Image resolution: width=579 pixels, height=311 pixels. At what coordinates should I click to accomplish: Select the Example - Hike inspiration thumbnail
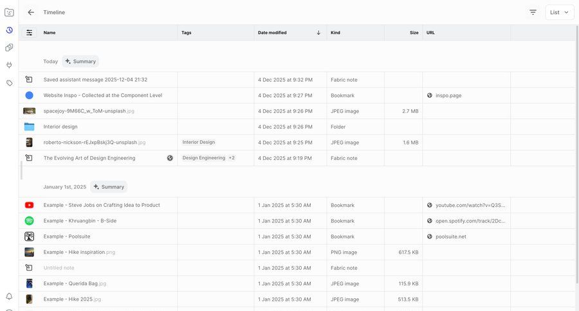(29, 253)
